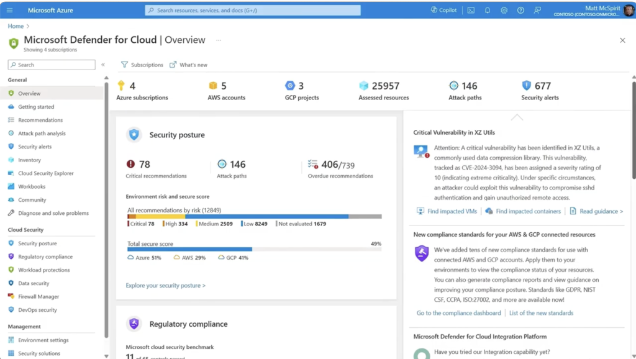636x359 pixels.
Task: Open Copilot from the top bar
Action: (443, 10)
